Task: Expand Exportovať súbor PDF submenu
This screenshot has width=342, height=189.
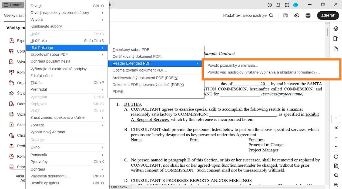Action: 67,55
